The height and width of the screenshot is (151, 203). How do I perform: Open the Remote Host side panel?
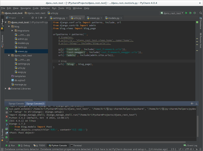point(201,40)
